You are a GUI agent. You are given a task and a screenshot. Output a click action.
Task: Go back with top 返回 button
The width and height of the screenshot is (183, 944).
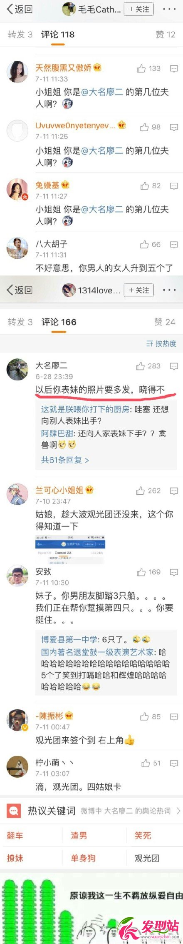(x=19, y=9)
